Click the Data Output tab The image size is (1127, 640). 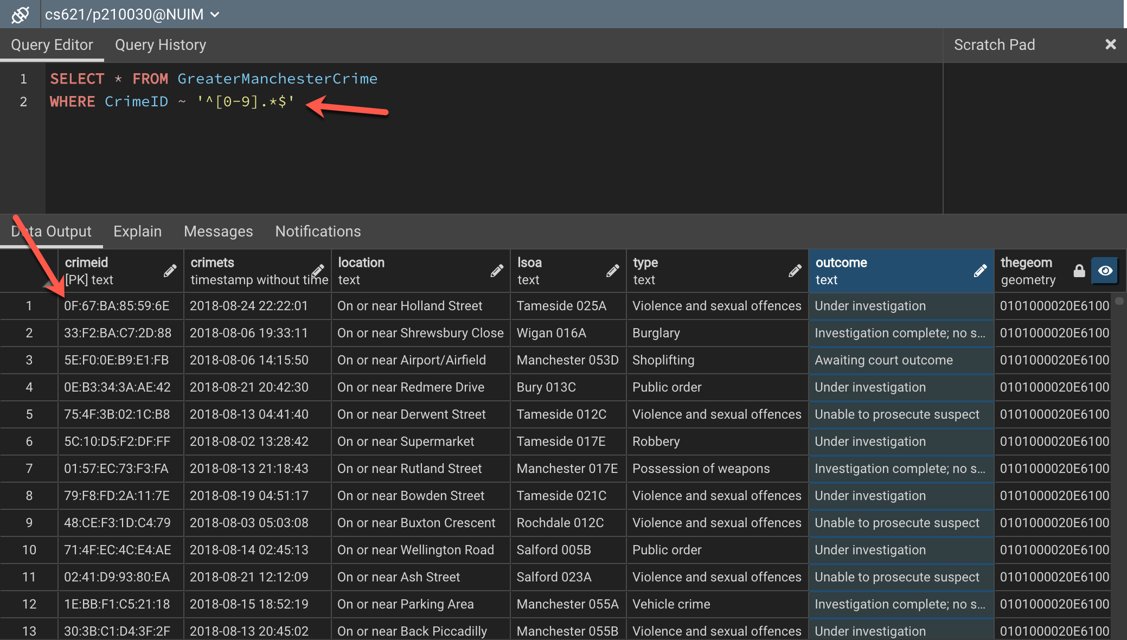pyautogui.click(x=50, y=231)
